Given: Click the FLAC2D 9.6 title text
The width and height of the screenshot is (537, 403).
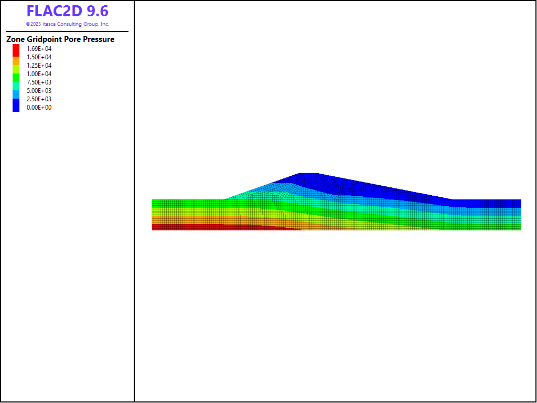Looking at the screenshot, I should pos(67,12).
